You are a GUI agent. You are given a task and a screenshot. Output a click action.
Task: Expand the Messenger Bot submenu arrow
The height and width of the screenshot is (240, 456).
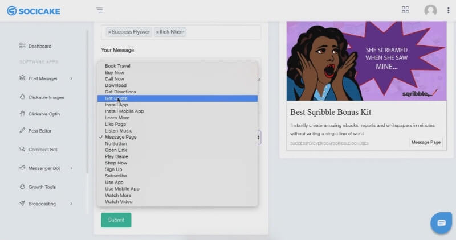71,168
